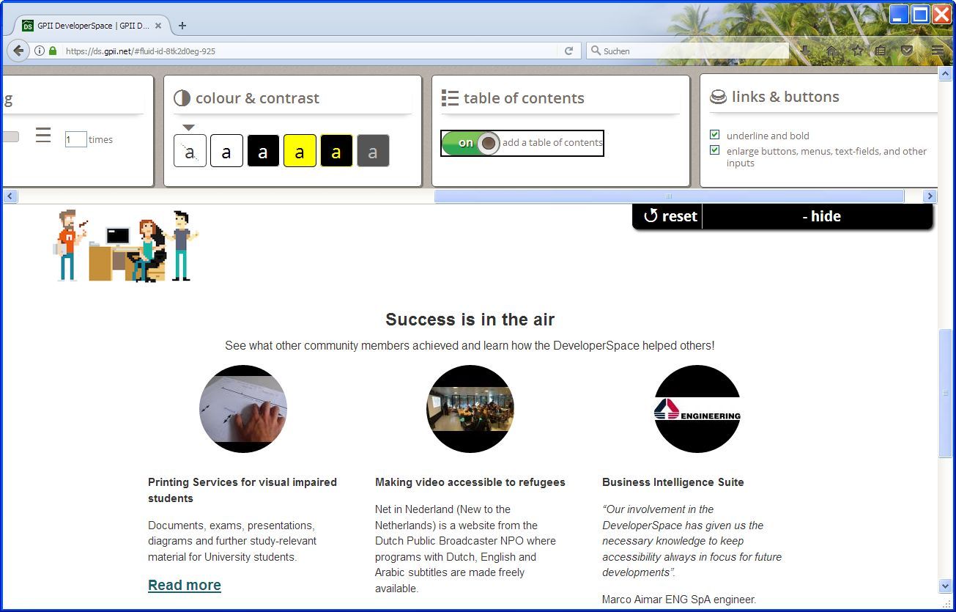Click the line spacing times input box
Image resolution: width=956 pixels, height=612 pixels.
(x=75, y=139)
